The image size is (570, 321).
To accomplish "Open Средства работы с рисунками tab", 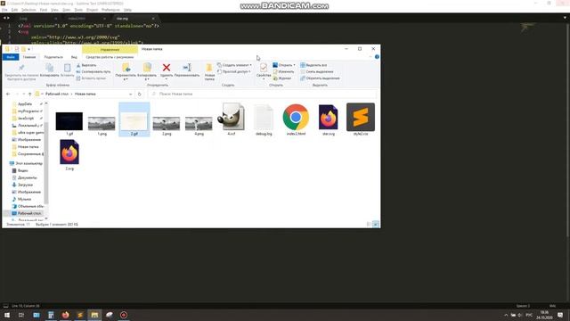I will [x=110, y=57].
